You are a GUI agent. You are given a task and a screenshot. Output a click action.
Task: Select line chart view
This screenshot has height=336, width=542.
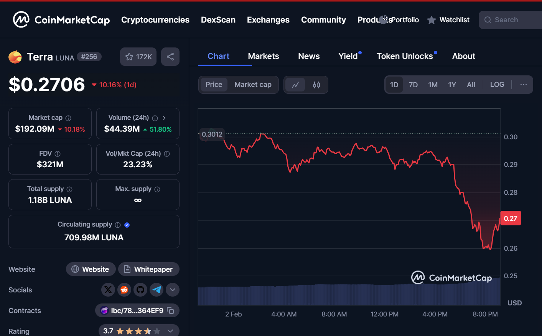295,85
